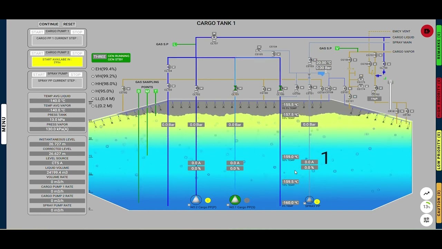442x249 pixels.
Task: Open valve CL107 on cargo liquid line
Action: [214, 37]
